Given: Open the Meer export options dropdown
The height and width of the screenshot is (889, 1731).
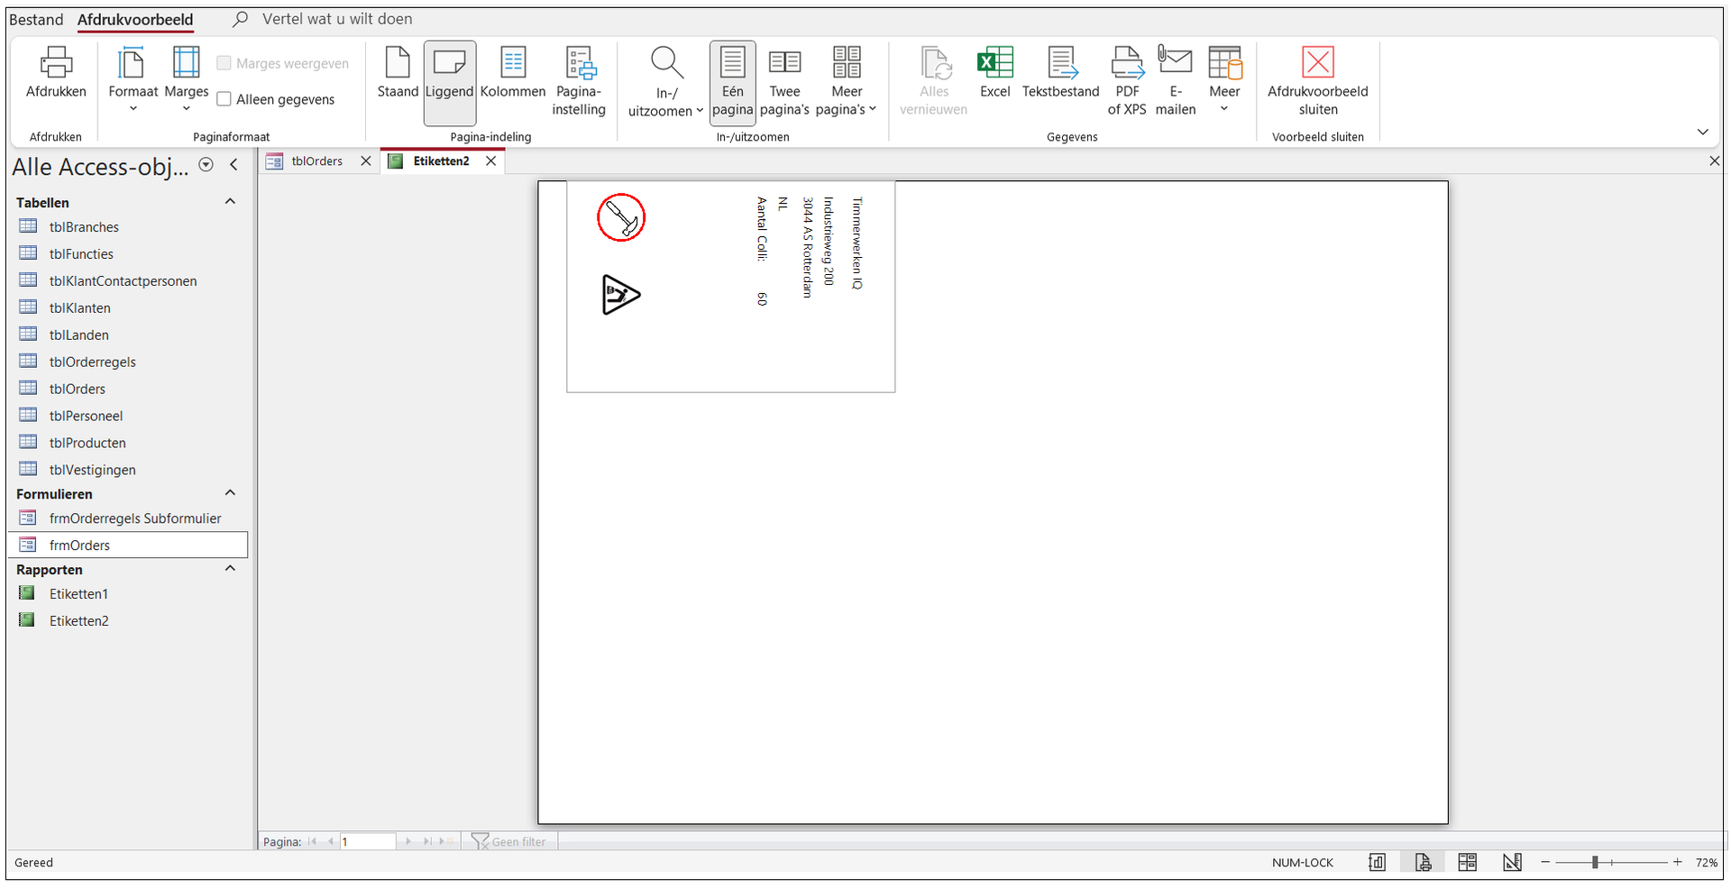Looking at the screenshot, I should pos(1224,80).
